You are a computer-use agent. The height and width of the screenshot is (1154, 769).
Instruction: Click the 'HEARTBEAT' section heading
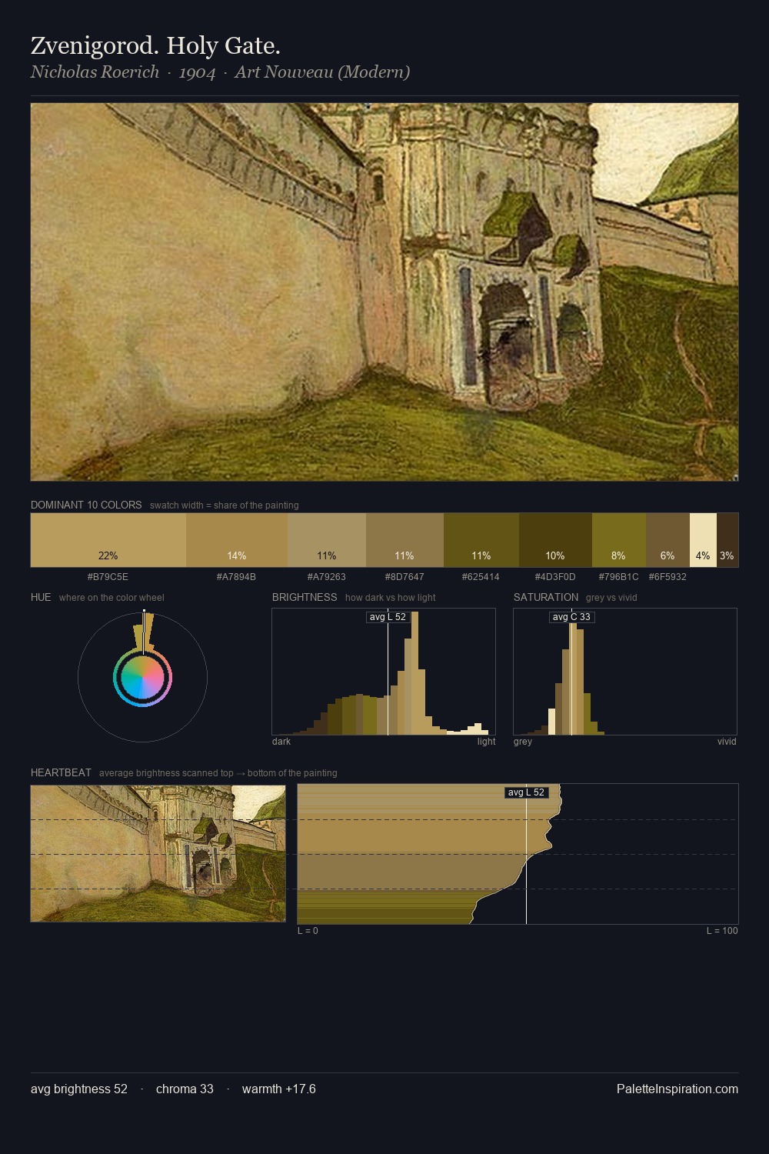(61, 773)
